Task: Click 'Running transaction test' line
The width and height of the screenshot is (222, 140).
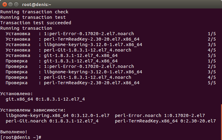Action: (x=33, y=17)
